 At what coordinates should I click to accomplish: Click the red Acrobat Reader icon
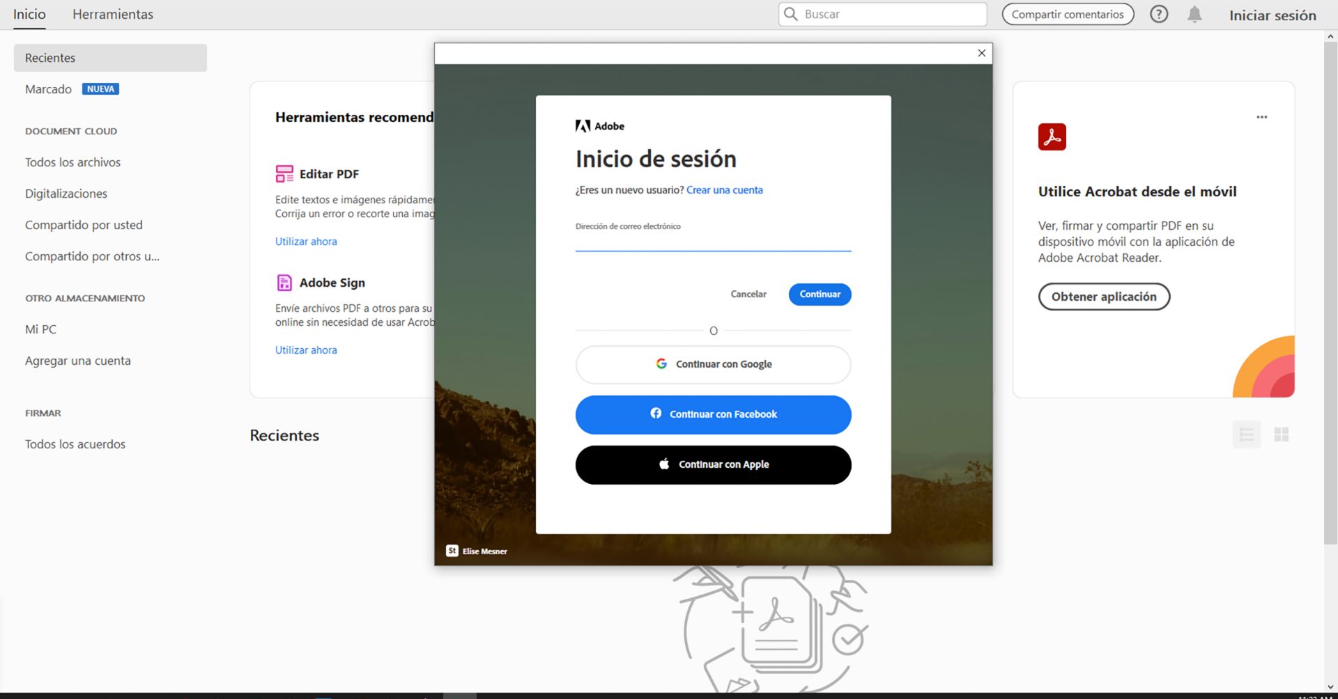click(x=1052, y=137)
